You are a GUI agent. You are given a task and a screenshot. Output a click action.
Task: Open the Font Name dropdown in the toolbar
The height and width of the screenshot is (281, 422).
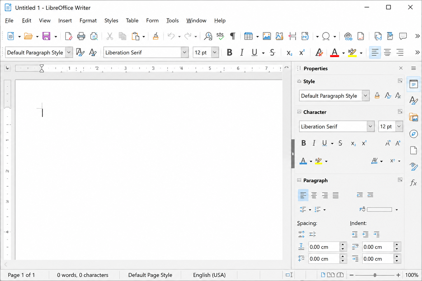185,52
